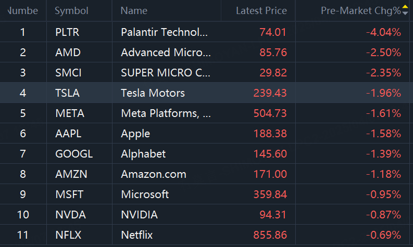The image size is (413, 247).
Task: Open Advanced Micro stock row
Action: [166, 53]
